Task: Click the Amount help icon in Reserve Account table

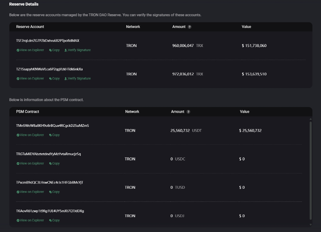Action: pos(190,27)
